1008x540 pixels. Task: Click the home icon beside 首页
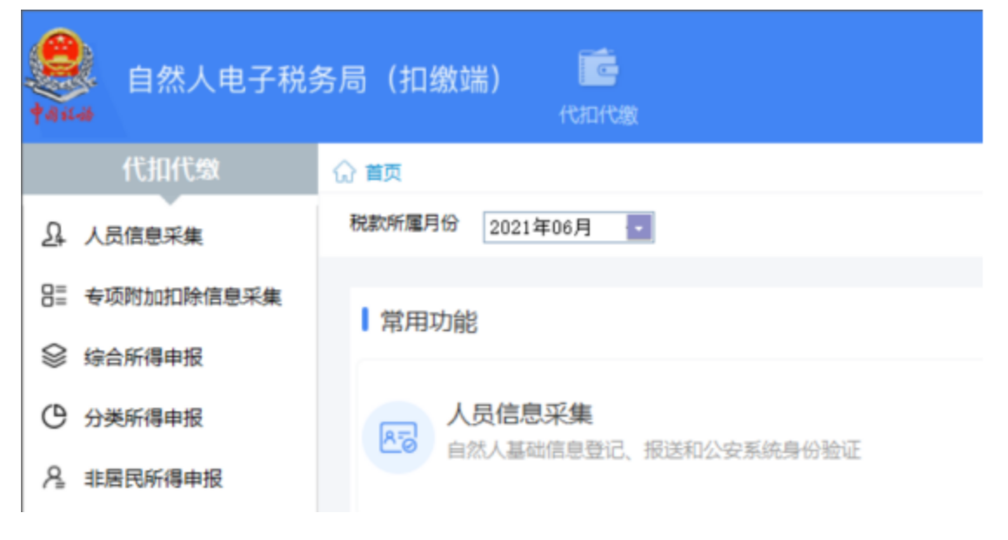(344, 172)
